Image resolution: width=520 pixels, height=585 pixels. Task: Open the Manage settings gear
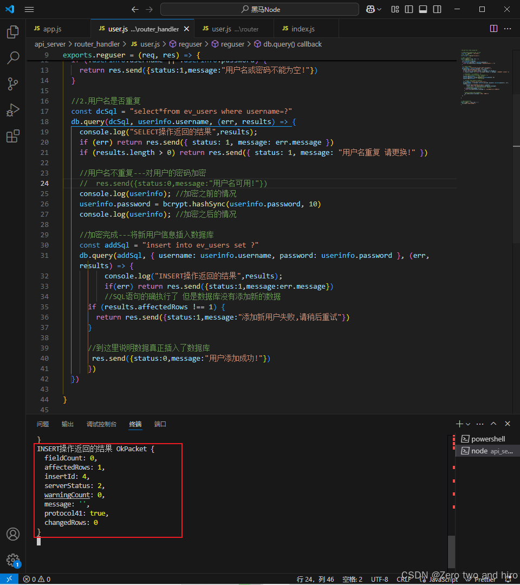coord(13,561)
